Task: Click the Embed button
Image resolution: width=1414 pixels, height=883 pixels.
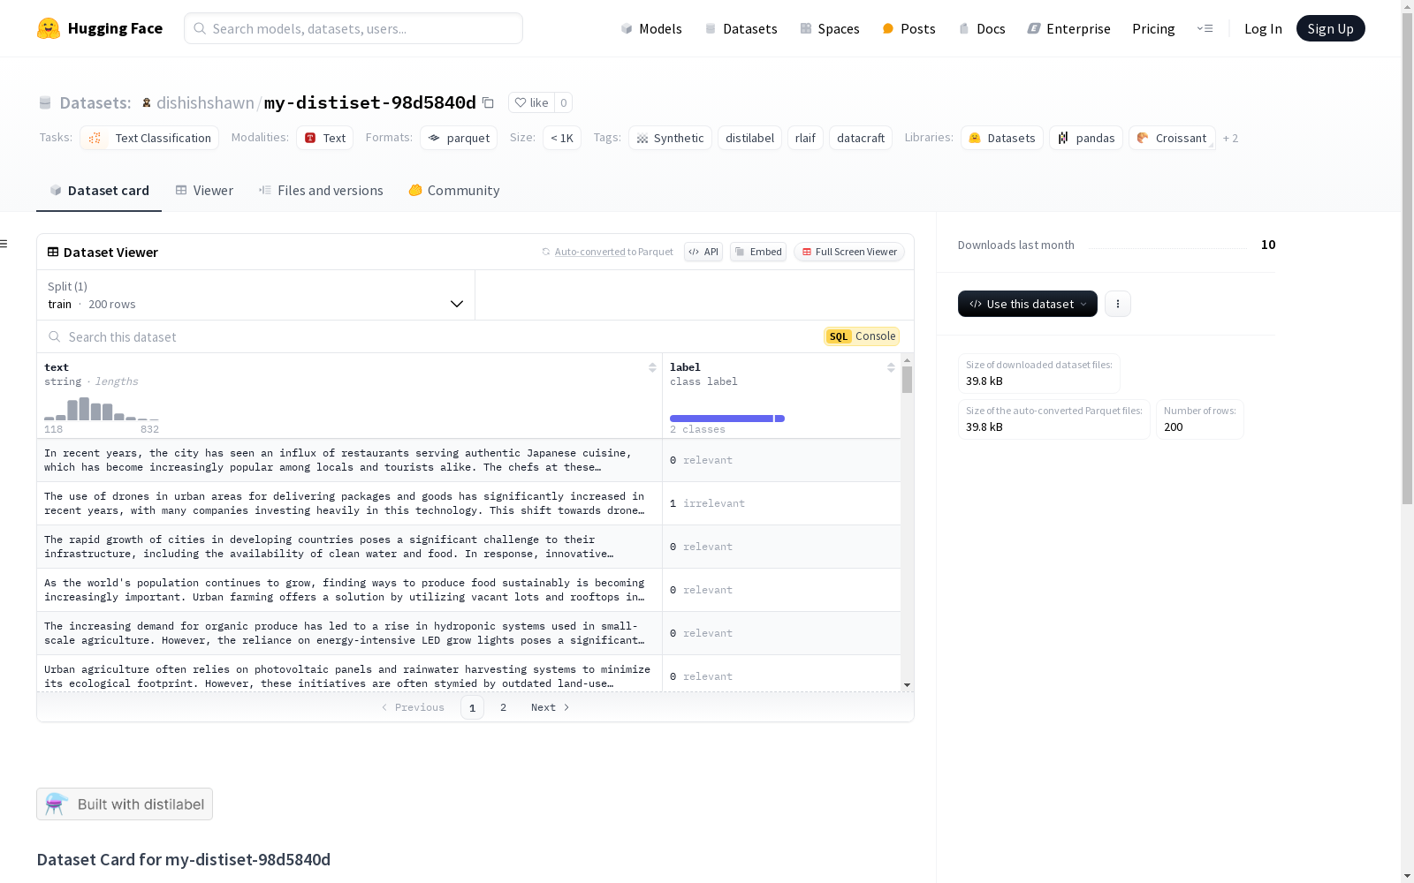Action: (758, 252)
